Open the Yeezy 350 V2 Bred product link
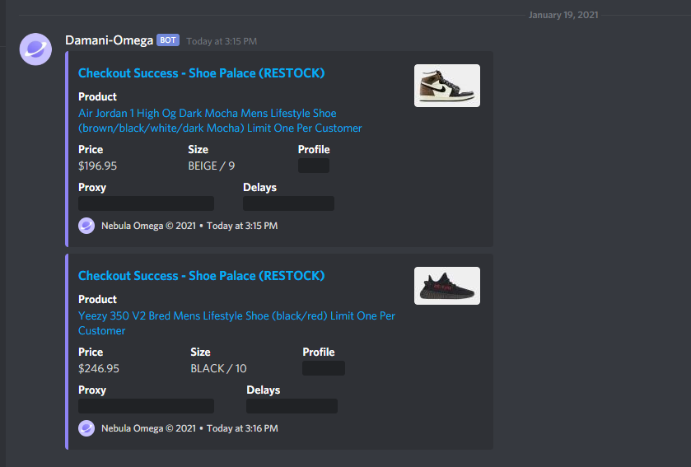The height and width of the screenshot is (467, 691). [x=236, y=323]
